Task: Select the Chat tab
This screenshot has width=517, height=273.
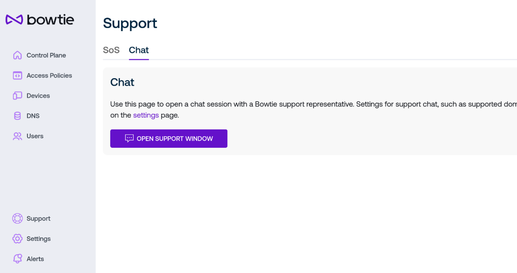Action: (x=139, y=50)
